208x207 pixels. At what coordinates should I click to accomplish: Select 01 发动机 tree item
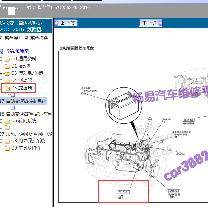point(21,66)
